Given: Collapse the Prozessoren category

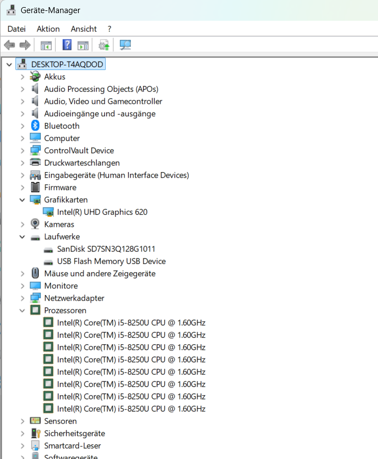Looking at the screenshot, I should (x=22, y=310).
